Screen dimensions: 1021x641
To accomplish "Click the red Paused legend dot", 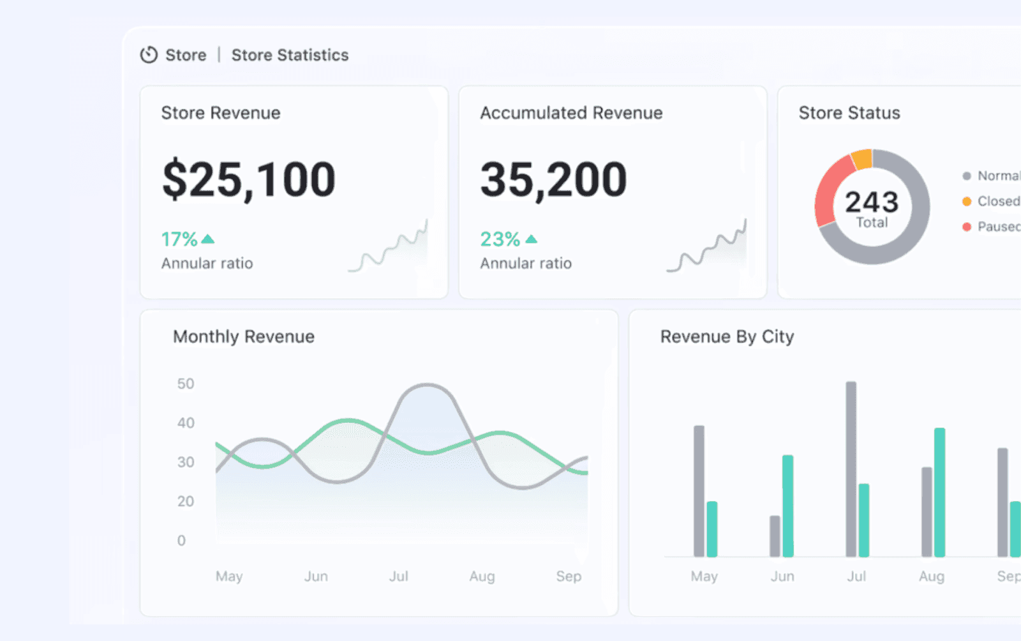I will click(x=965, y=227).
